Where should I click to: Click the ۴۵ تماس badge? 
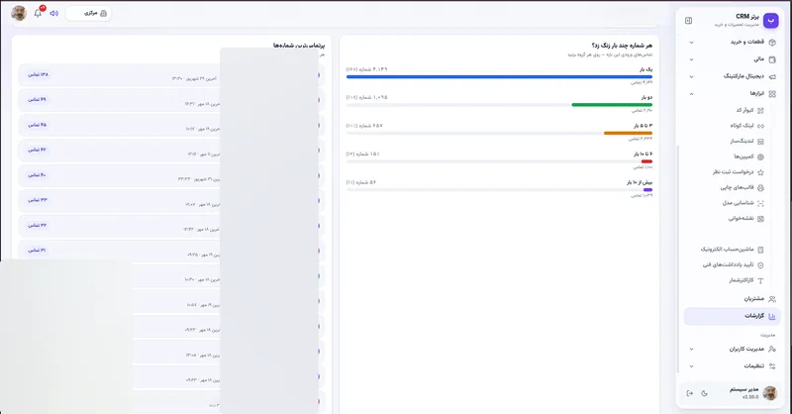(x=37, y=125)
